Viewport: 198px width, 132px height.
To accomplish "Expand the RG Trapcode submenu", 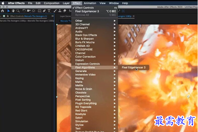I will (x=95, y=107).
